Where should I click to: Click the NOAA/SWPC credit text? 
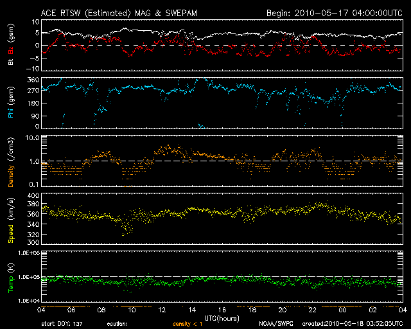point(277,324)
